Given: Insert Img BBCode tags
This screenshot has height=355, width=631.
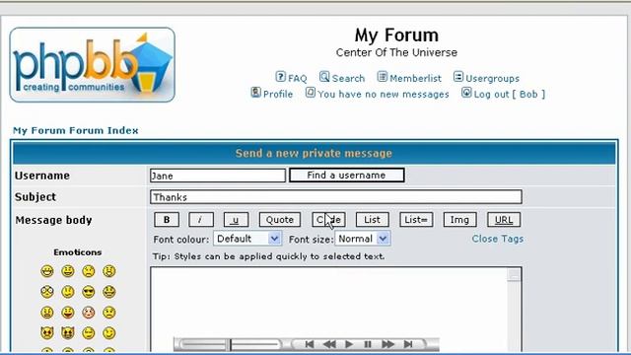Looking at the screenshot, I should 460,220.
